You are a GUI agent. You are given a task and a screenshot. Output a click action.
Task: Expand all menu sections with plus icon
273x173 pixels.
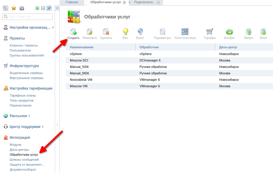pos(37,8)
